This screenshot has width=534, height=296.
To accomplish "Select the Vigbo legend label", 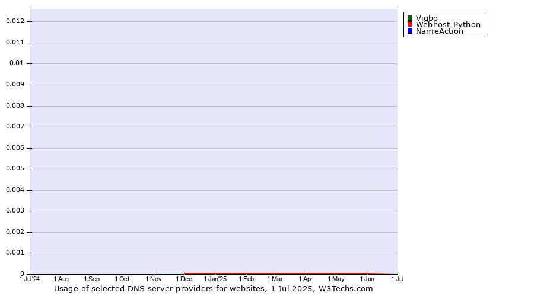I will [427, 18].
